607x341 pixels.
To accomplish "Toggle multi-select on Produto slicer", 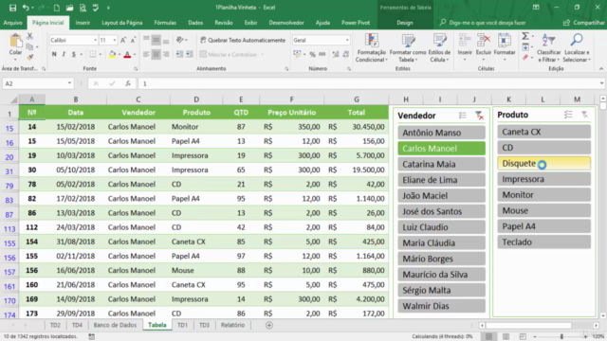I will click(568, 115).
